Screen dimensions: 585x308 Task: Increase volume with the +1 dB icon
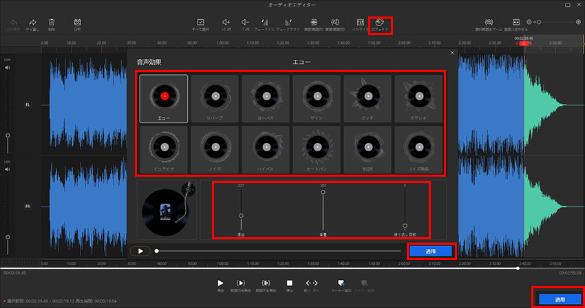click(x=226, y=23)
